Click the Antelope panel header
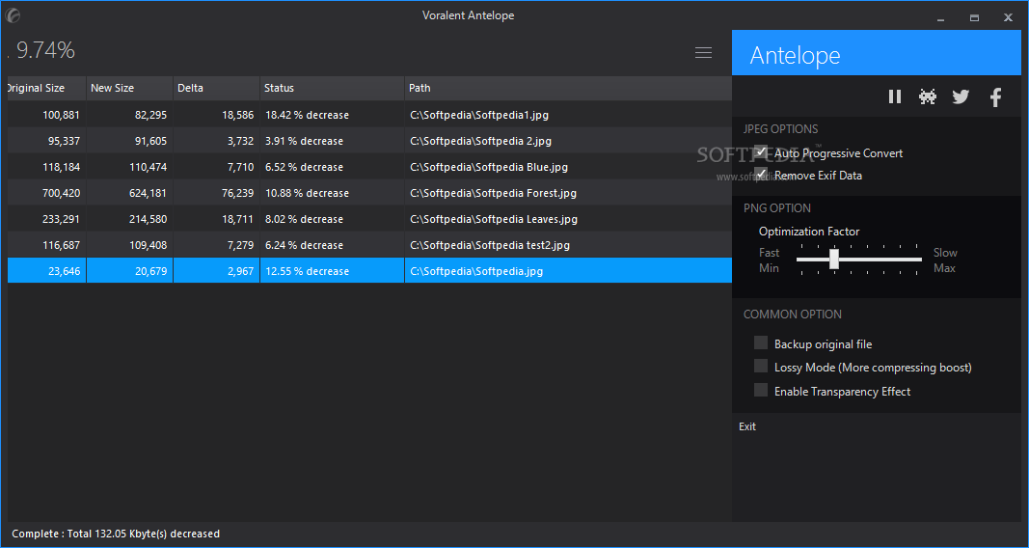 click(877, 52)
